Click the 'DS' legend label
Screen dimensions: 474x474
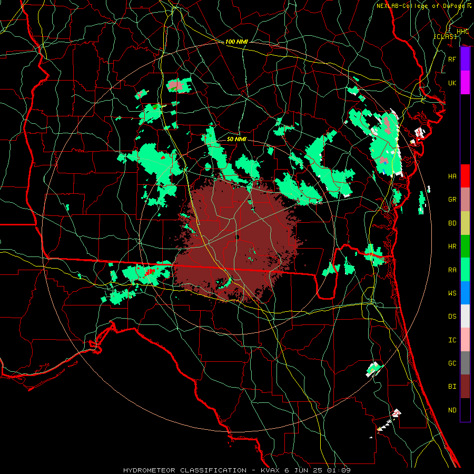452,317
